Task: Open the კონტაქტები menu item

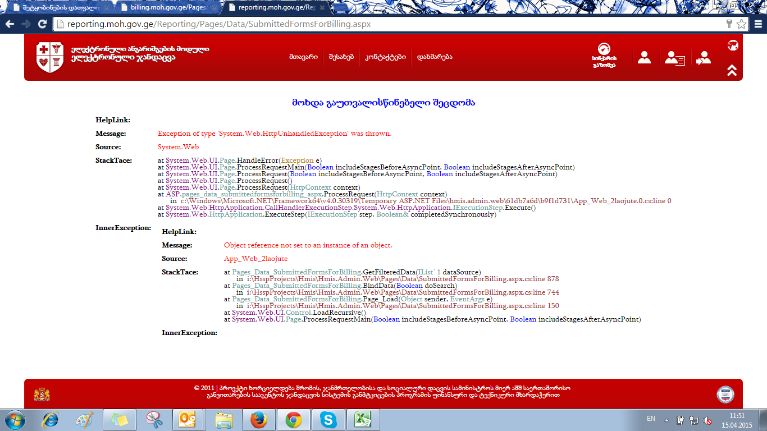Action: click(x=385, y=57)
